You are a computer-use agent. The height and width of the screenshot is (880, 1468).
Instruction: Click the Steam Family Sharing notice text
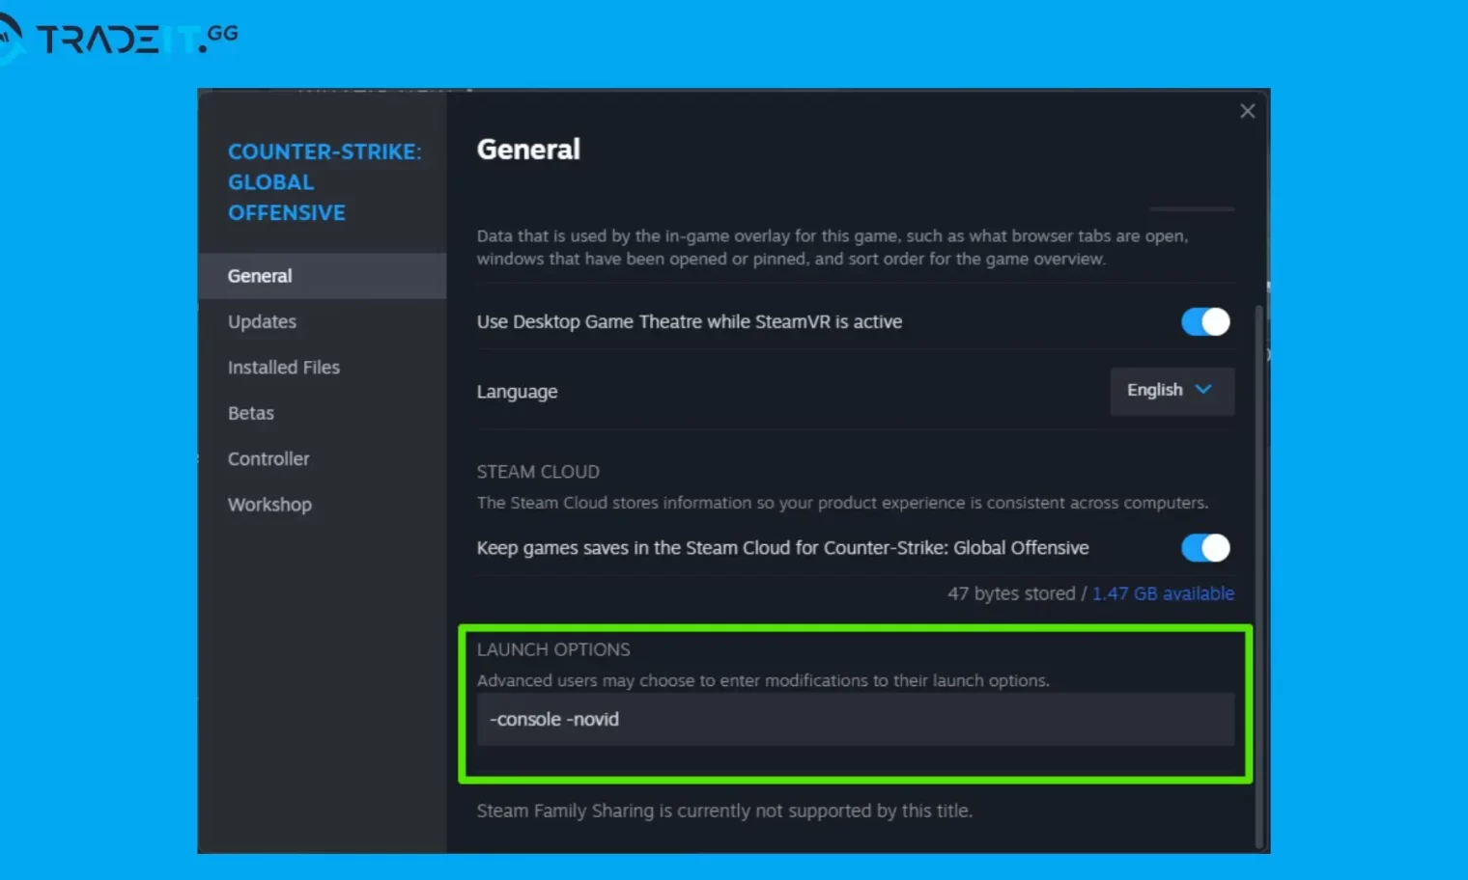[x=724, y=811]
